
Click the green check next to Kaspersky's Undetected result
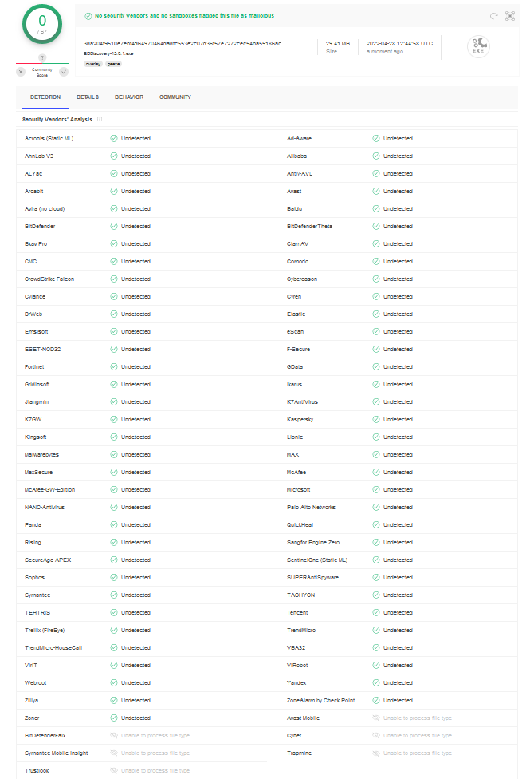pyautogui.click(x=375, y=419)
